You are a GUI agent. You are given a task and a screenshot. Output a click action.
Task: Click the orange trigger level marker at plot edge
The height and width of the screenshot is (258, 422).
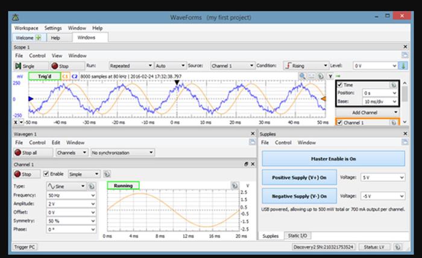[x=323, y=99]
